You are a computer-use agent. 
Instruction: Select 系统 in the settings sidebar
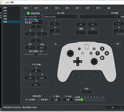12,11
